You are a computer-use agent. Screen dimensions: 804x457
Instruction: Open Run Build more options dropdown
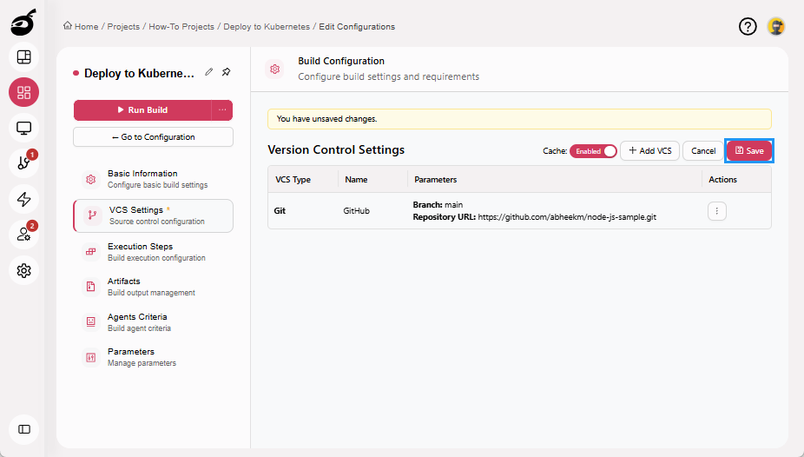[x=222, y=109]
